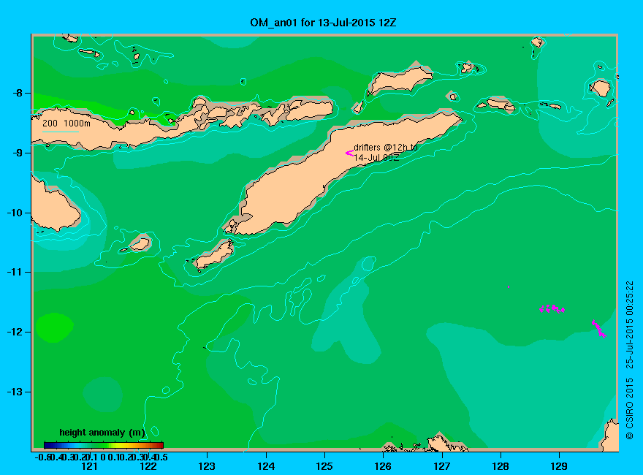The height and width of the screenshot is (475, 643).
Task: Click the '14-Jul 00Z' annotation line
Action: click(x=376, y=158)
